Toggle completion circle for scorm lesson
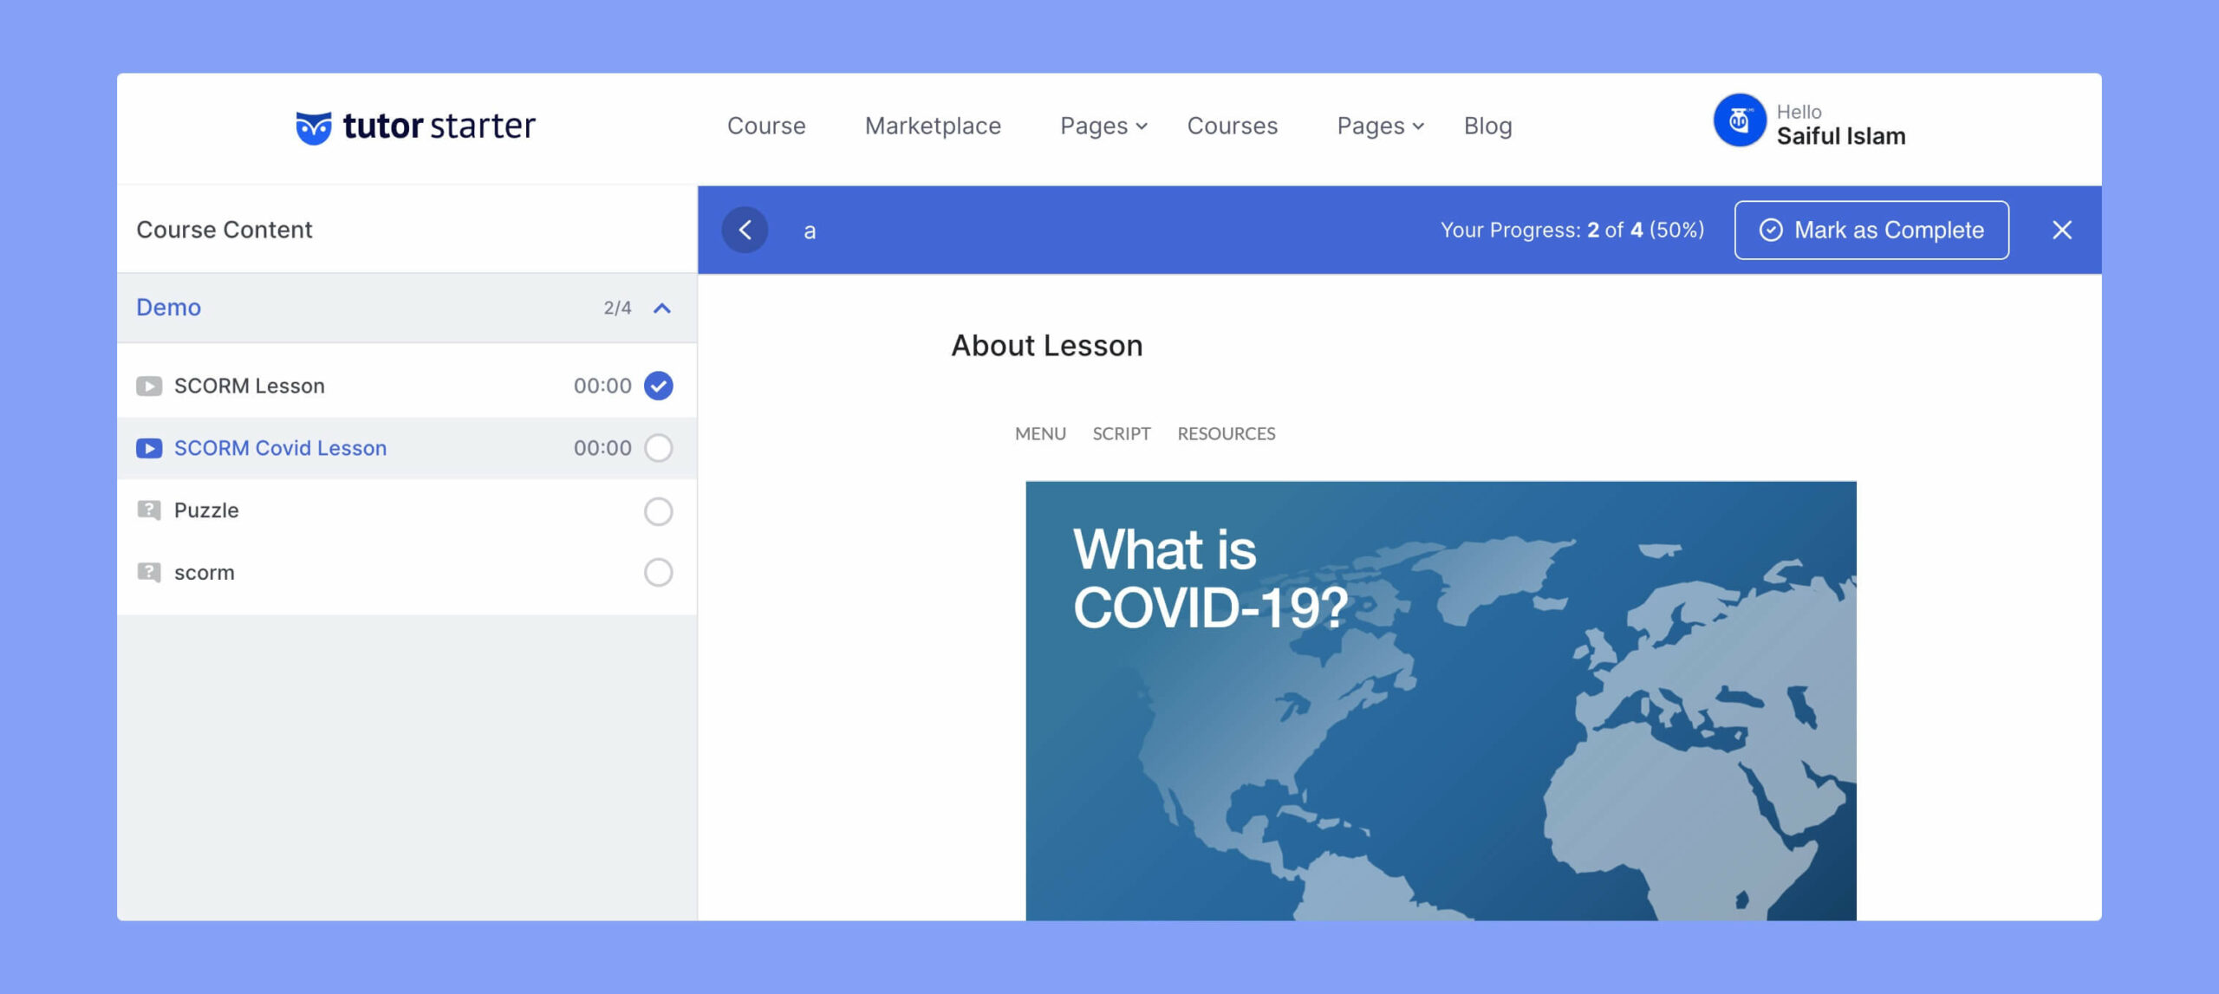This screenshot has height=994, width=2219. click(x=658, y=571)
